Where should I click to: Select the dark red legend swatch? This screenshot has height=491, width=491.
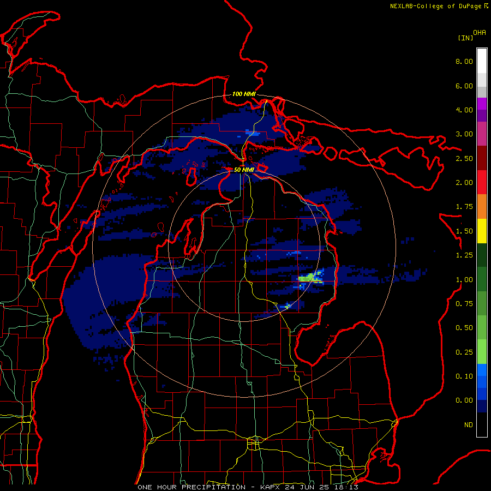click(x=482, y=158)
